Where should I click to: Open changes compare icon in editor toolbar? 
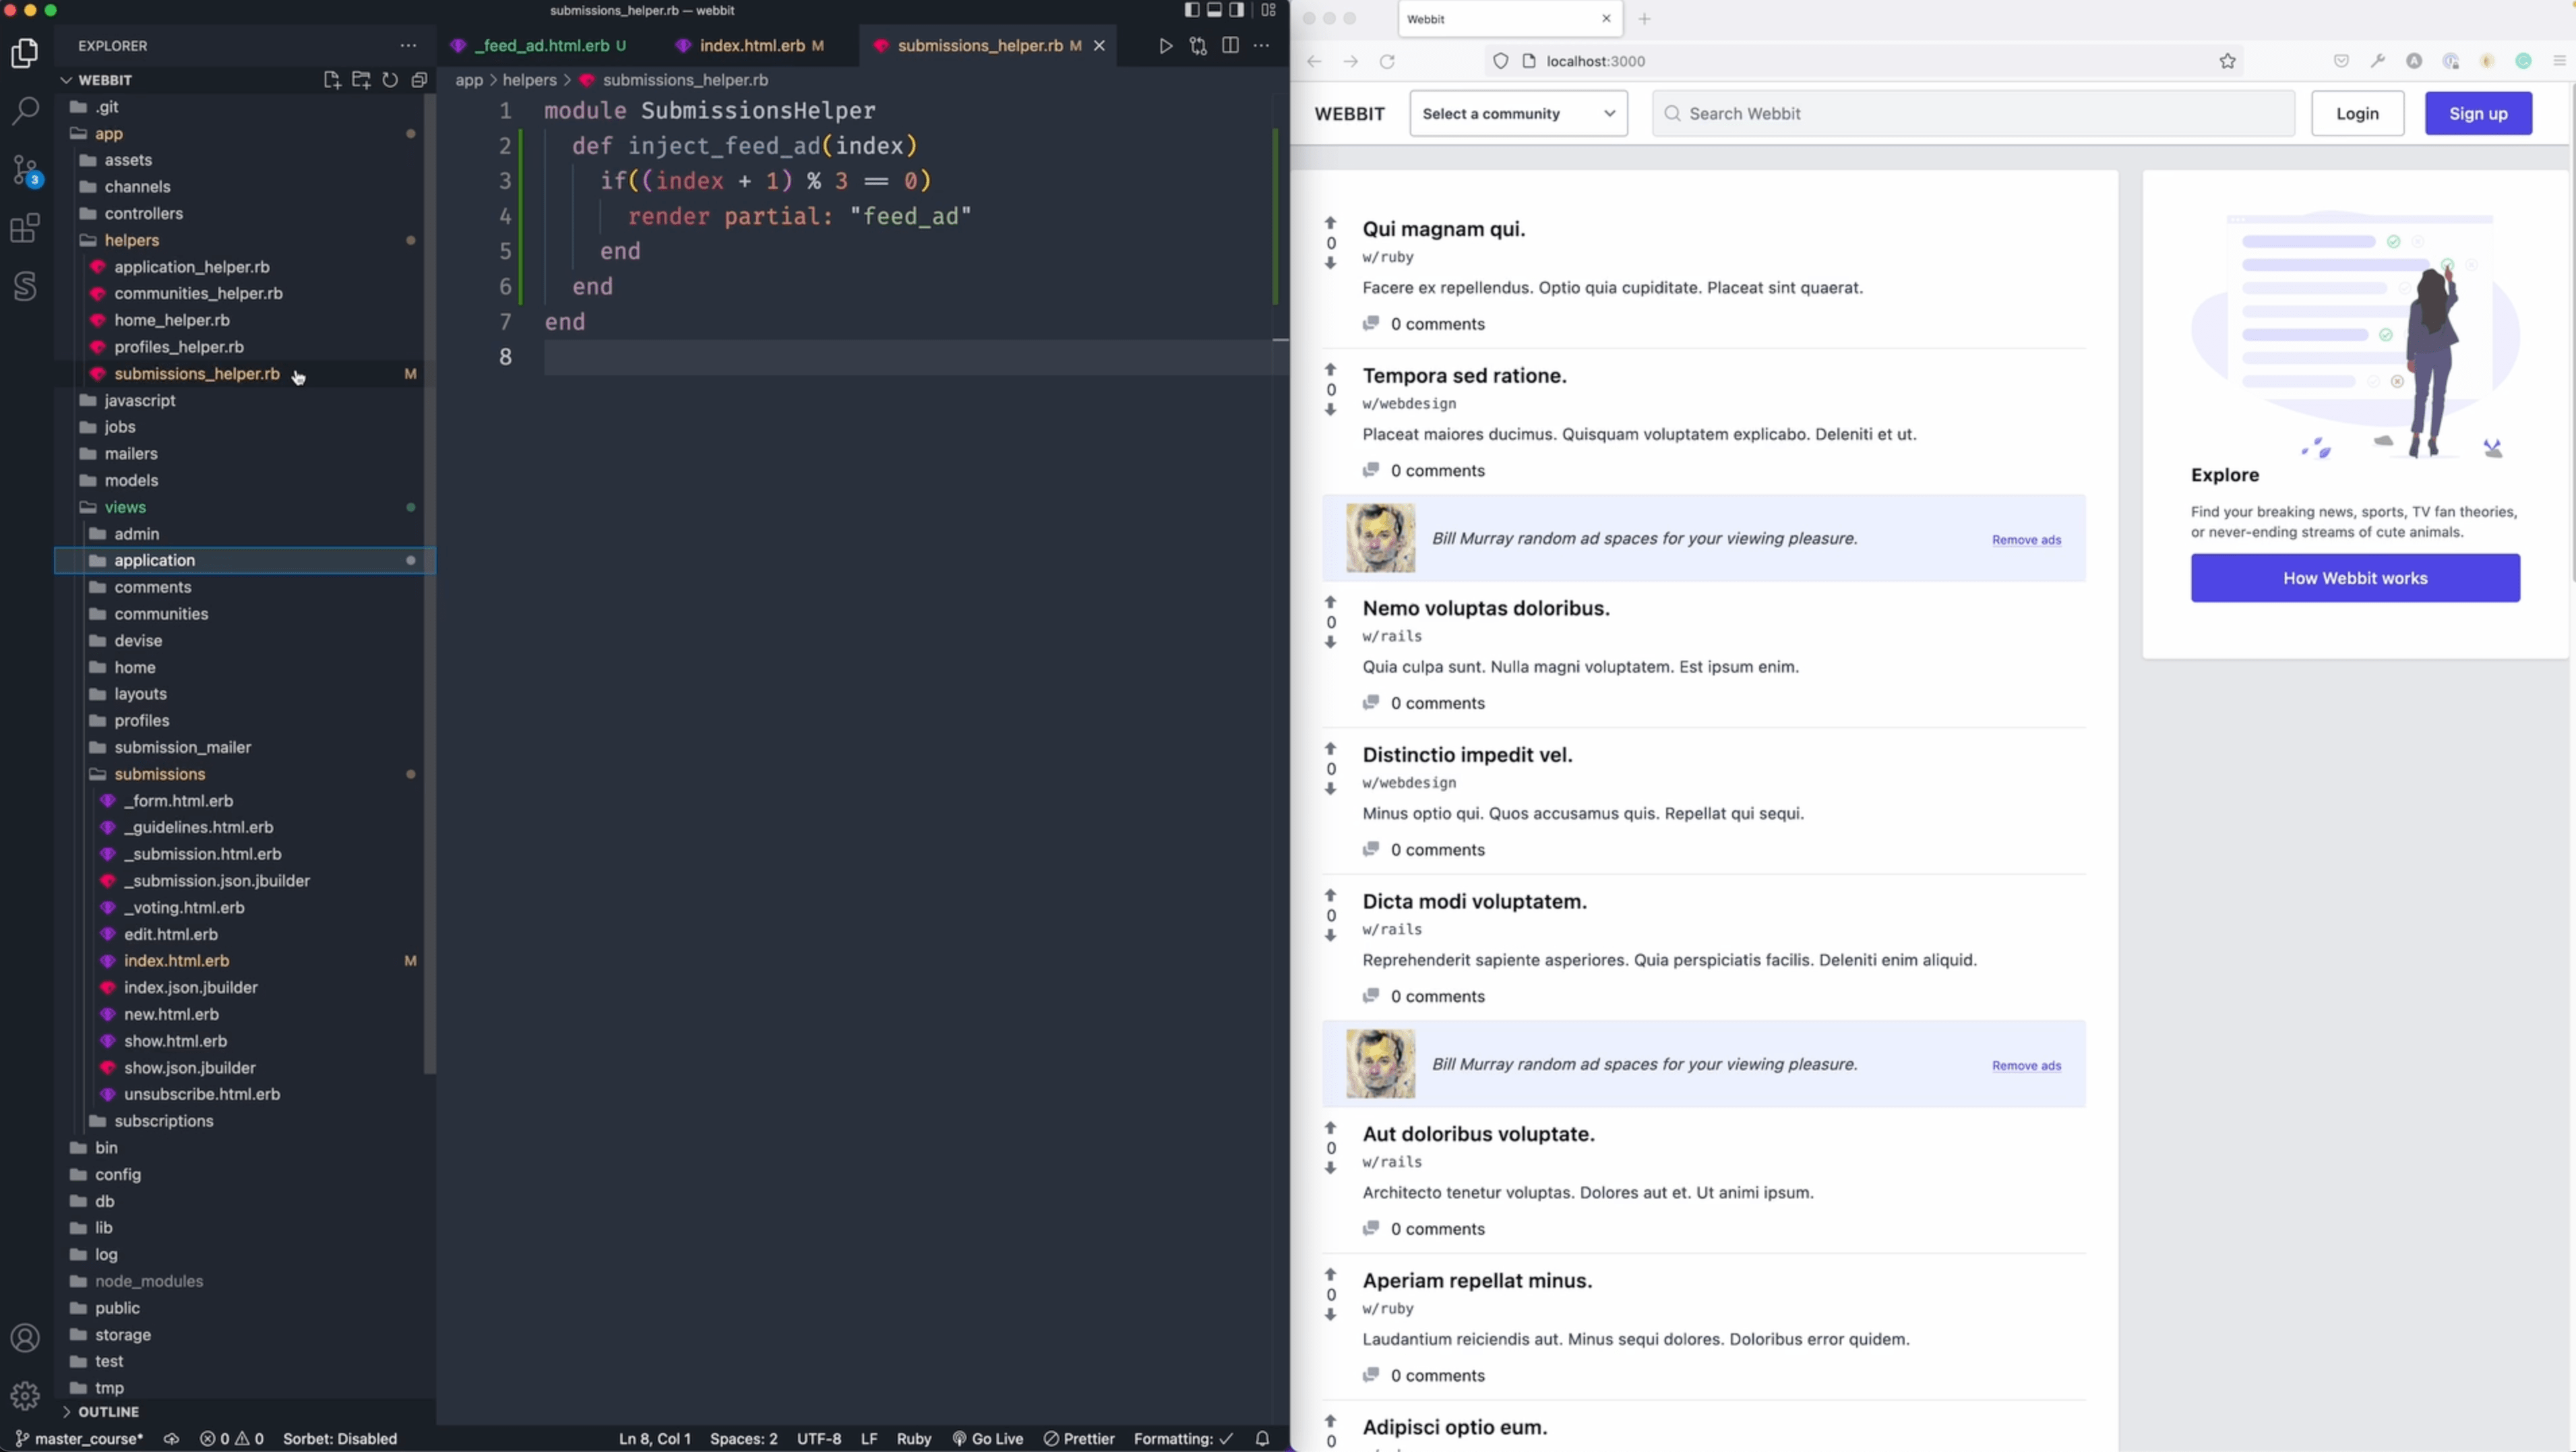[1198, 46]
